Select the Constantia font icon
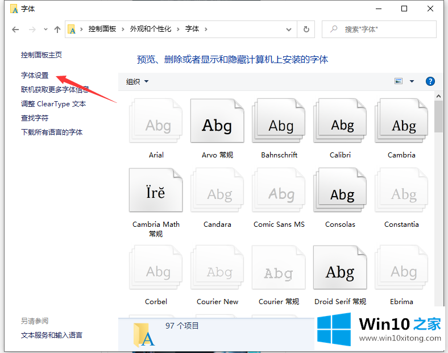Screen dimensions: 448x353 pos(401,190)
